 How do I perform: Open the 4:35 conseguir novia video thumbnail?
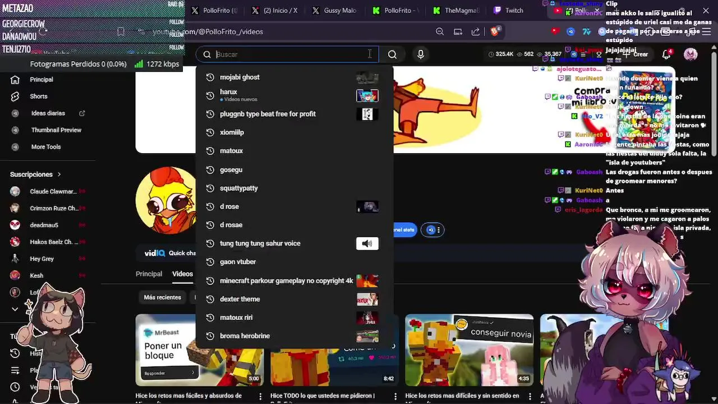(469, 350)
